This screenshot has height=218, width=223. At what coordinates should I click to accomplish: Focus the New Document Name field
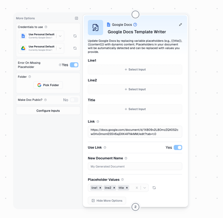tap(135, 166)
